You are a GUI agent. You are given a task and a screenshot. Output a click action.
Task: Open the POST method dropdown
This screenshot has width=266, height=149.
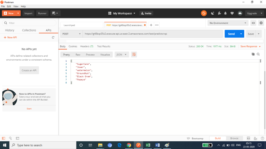coord(71,34)
